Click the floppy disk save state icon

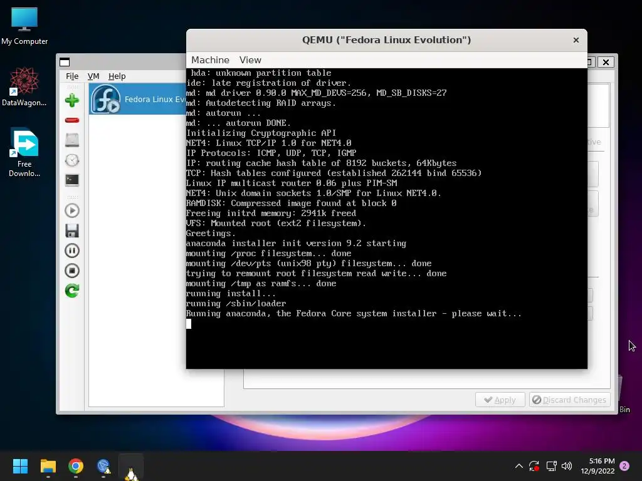tap(72, 230)
